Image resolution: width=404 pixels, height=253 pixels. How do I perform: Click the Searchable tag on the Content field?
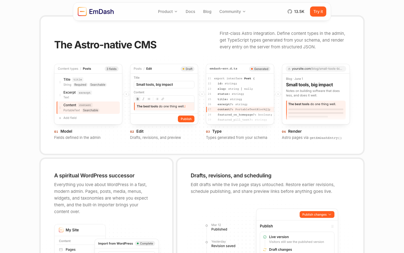91,110
